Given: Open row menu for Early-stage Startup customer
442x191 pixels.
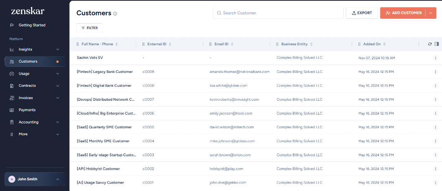Looking at the screenshot, I should [436, 155].
